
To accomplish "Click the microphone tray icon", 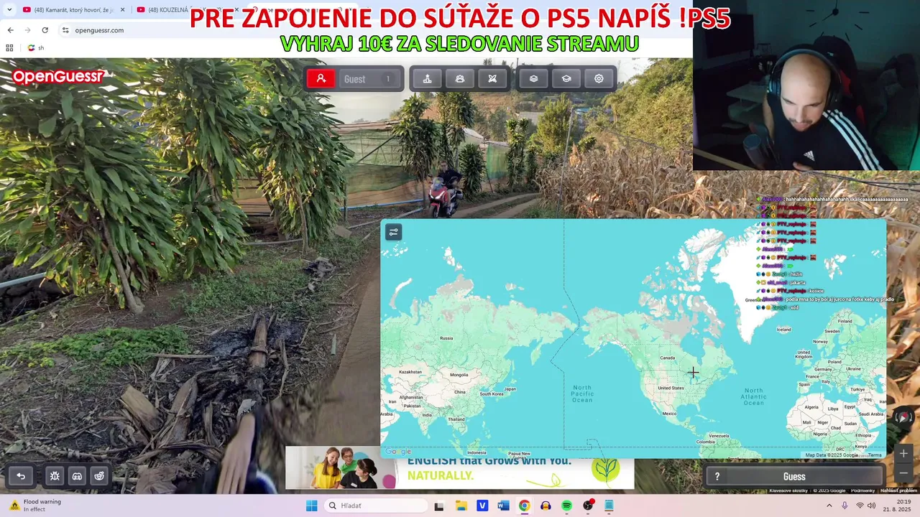I will [845, 506].
